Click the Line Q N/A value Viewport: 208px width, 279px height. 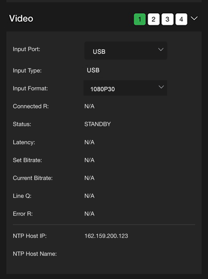89,196
